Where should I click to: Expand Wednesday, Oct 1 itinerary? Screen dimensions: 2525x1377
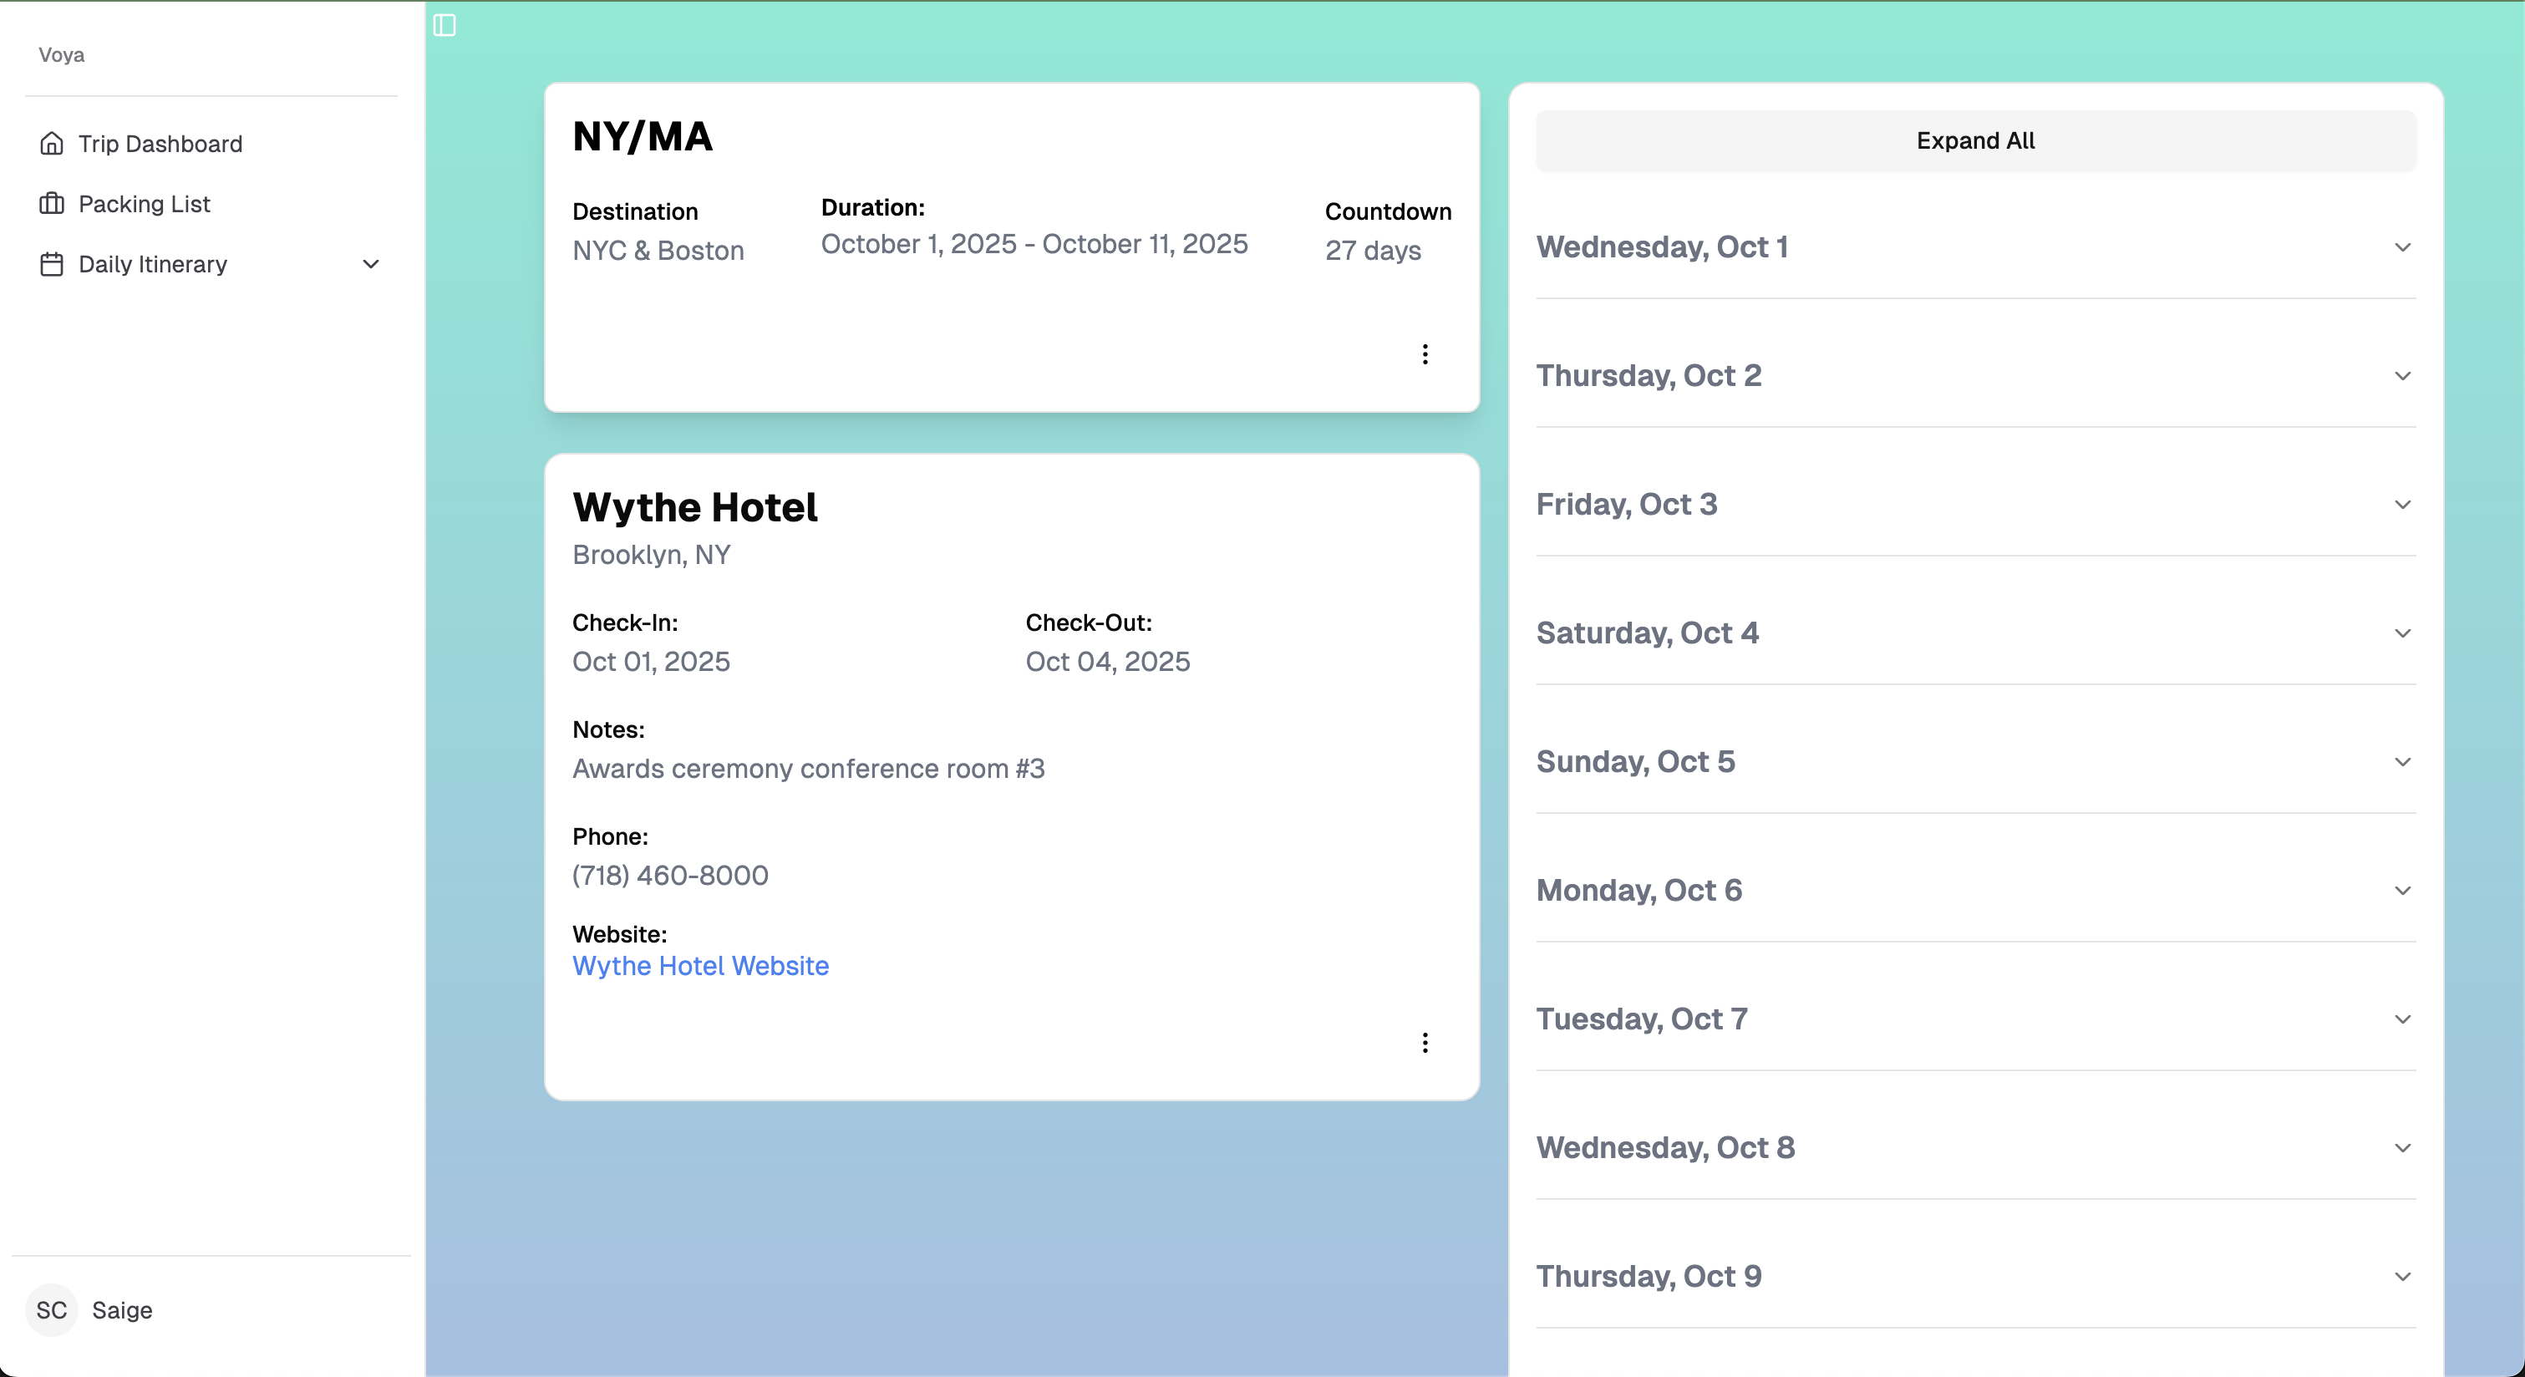tap(2401, 247)
